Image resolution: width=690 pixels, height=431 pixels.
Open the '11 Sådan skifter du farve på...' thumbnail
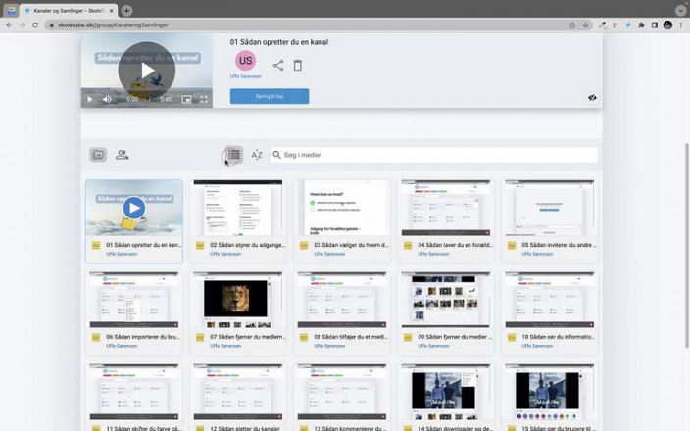(x=134, y=392)
